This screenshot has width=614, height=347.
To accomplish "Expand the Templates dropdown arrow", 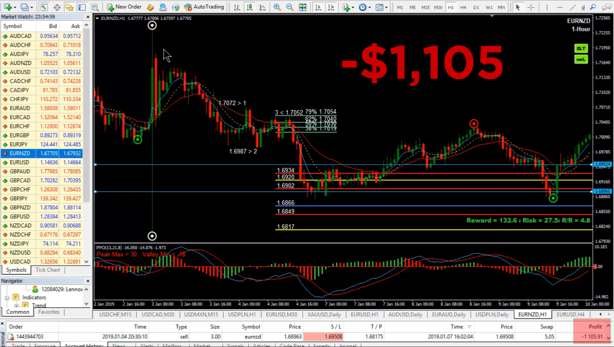I will (386, 7).
